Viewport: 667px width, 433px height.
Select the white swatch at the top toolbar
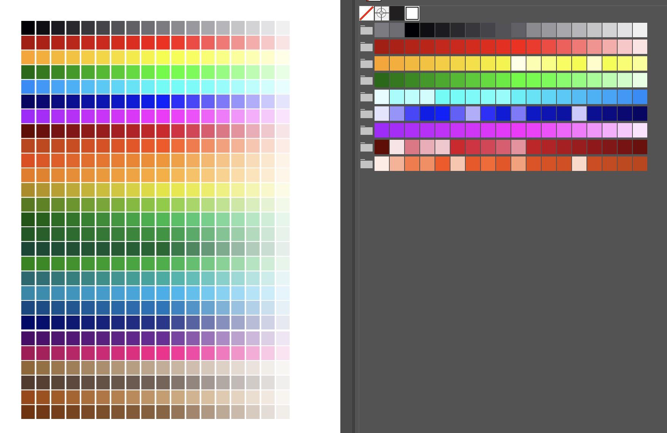click(x=412, y=13)
